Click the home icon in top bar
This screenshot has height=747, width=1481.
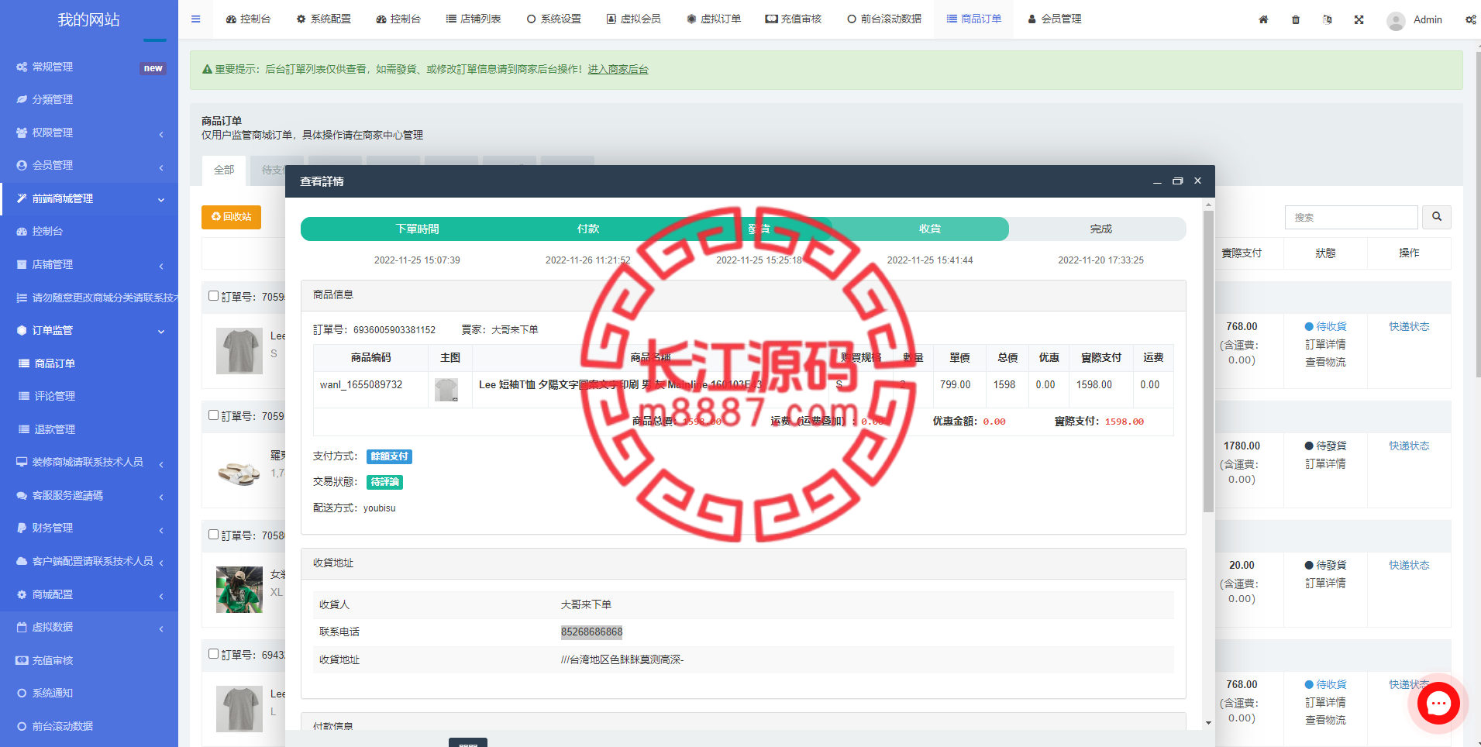(1263, 19)
